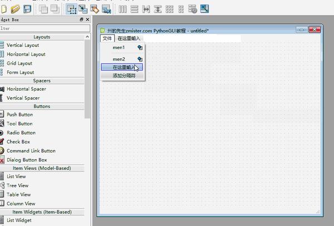Click the Widget Box filter field
This screenshot has width=334, height=226.
point(45,28)
